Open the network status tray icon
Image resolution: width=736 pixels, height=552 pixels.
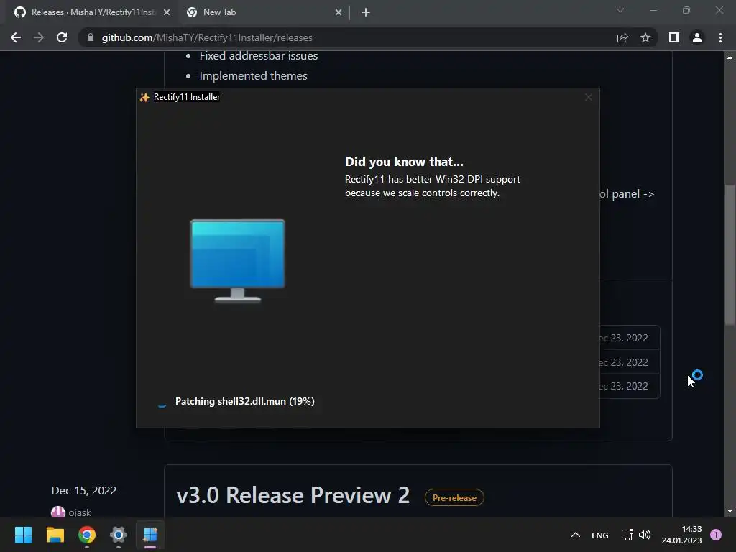tap(627, 535)
